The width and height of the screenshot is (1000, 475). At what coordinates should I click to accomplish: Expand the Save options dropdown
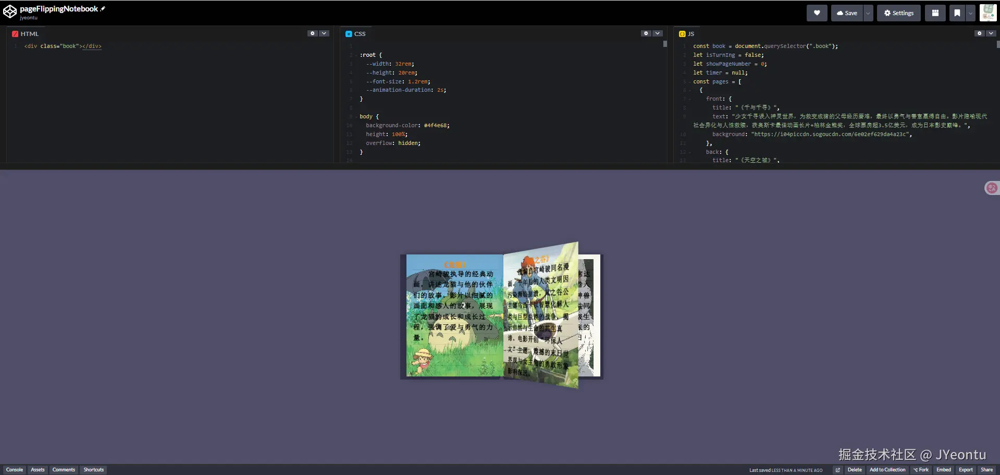(x=868, y=13)
